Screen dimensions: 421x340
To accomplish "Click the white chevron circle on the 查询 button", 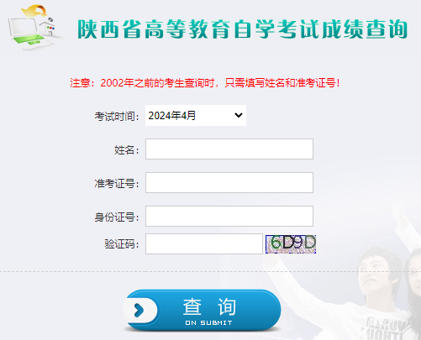I will tap(139, 310).
